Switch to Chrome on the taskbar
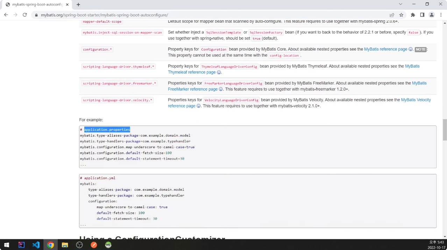 tap(50, 245)
